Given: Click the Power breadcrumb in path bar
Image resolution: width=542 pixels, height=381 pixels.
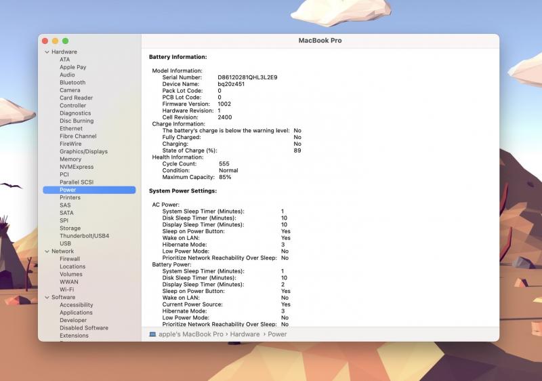Looking at the screenshot, I should point(277,334).
